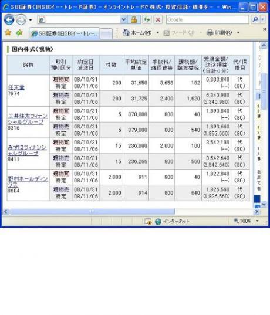Viewport: 270px width, 315px height.
Task: Select the 株数 column header
Action: 111,65
